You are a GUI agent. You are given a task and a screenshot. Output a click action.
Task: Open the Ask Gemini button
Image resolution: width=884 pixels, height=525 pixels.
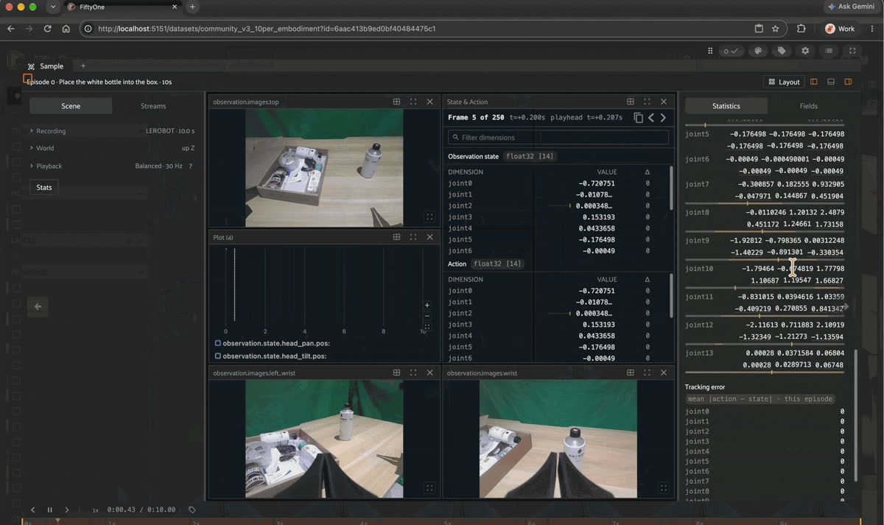852,7
